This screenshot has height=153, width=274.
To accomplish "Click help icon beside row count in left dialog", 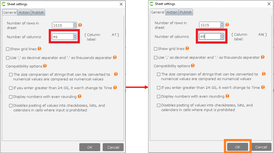I will pos(80,25).
